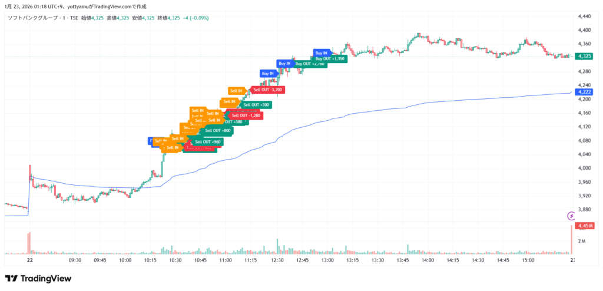603x291 pixels.
Task: Select the red Sell OUT -3,700 label
Action: tap(269, 90)
